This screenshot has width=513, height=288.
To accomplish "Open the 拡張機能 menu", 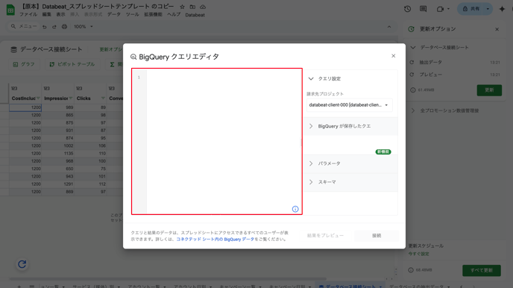I will click(153, 15).
